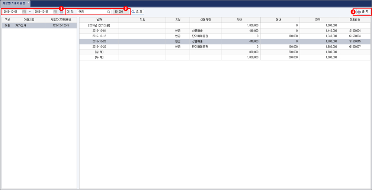372x190 pixels.
Task: Select the 2016-10-12 date cell
Action: [99, 36]
